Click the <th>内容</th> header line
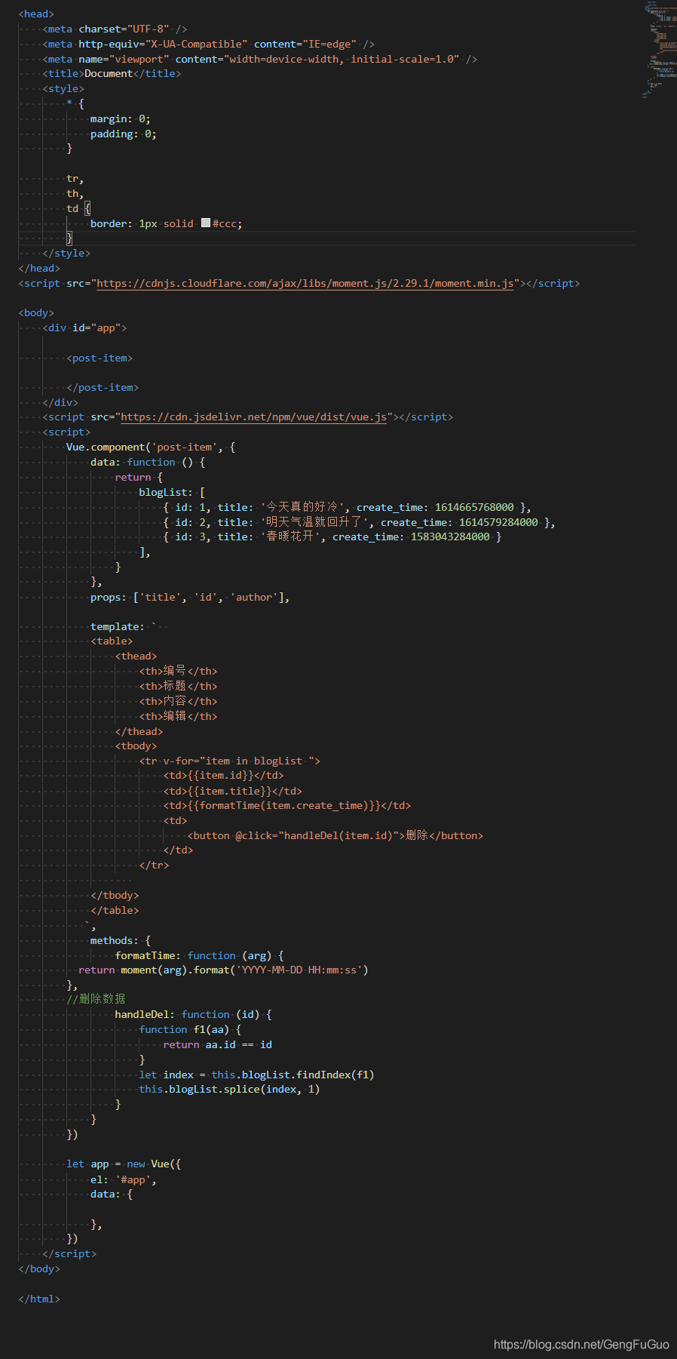Viewport: 677px width, 1359px height. tap(178, 702)
